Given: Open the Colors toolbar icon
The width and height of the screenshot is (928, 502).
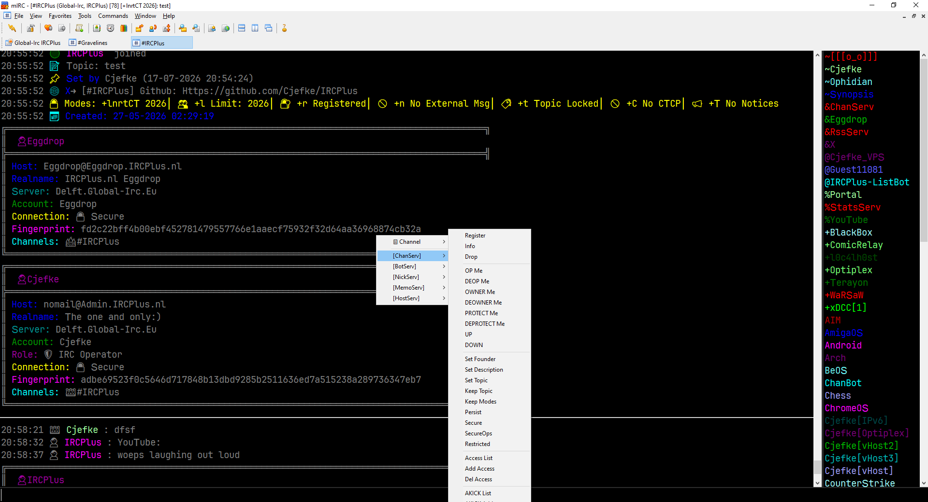Looking at the screenshot, I should pos(124,28).
